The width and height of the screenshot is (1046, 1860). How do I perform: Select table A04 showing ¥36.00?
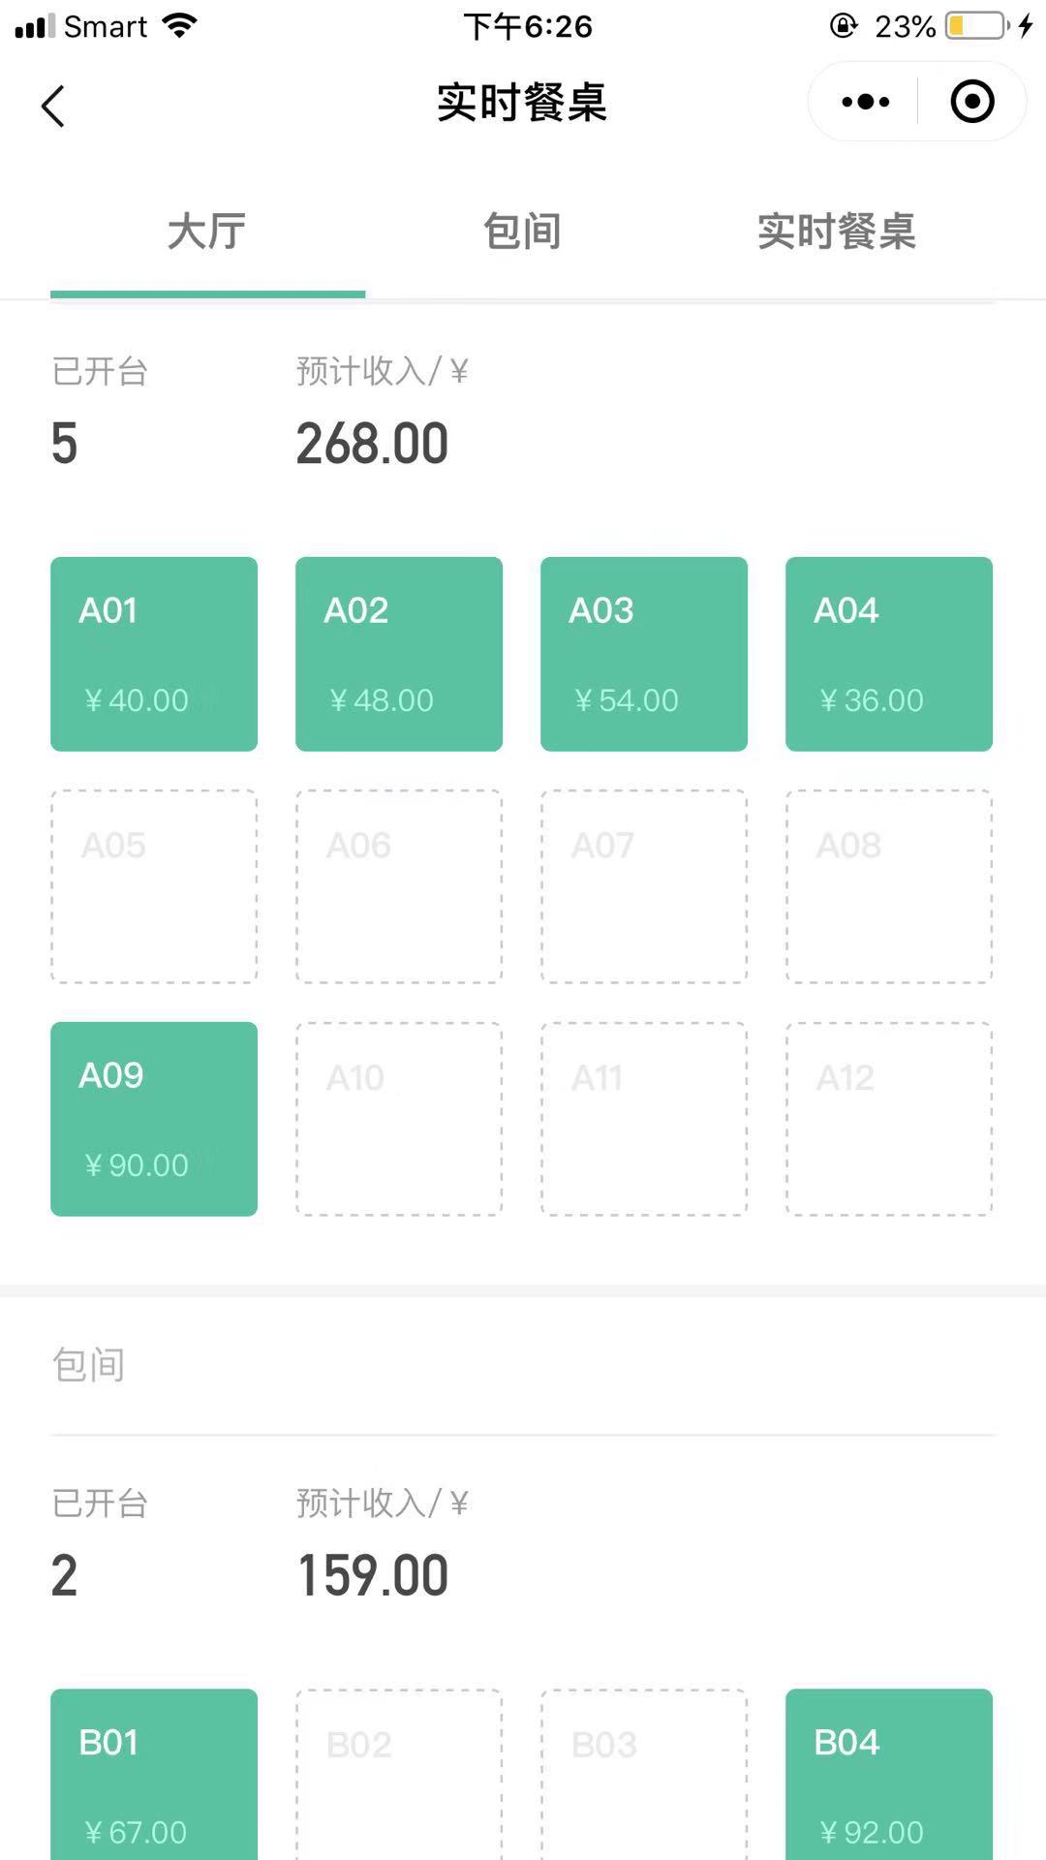click(889, 654)
